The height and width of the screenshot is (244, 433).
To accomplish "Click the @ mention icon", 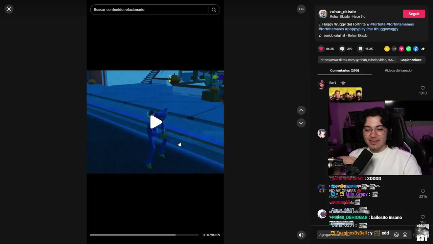I will 396,235.
